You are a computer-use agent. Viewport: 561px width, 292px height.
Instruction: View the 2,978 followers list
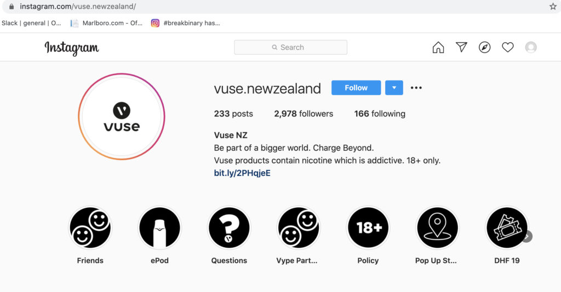click(x=304, y=114)
